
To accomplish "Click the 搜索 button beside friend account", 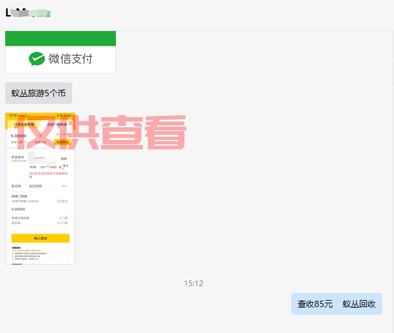I will pos(63,158).
